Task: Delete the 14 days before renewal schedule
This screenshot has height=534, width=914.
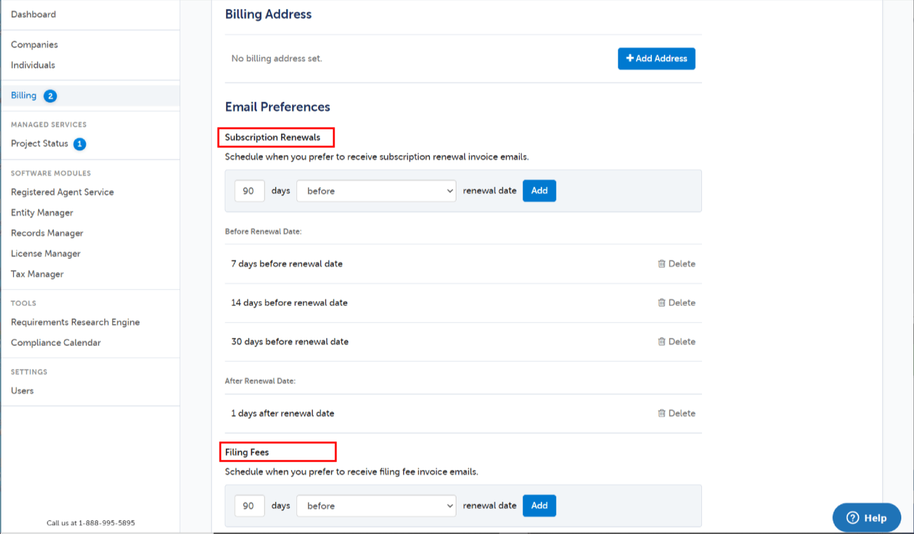Action: 677,303
